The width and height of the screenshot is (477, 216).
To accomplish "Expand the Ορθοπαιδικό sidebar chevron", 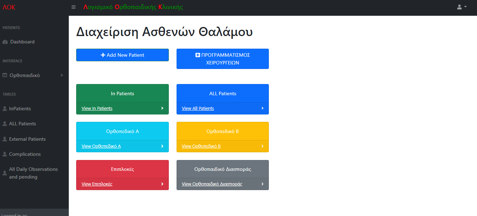I will (x=62, y=75).
